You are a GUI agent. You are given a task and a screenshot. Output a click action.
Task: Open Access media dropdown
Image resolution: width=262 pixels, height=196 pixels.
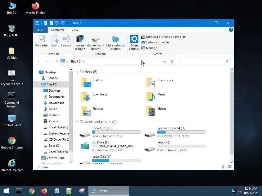pyautogui.click(x=80, y=43)
